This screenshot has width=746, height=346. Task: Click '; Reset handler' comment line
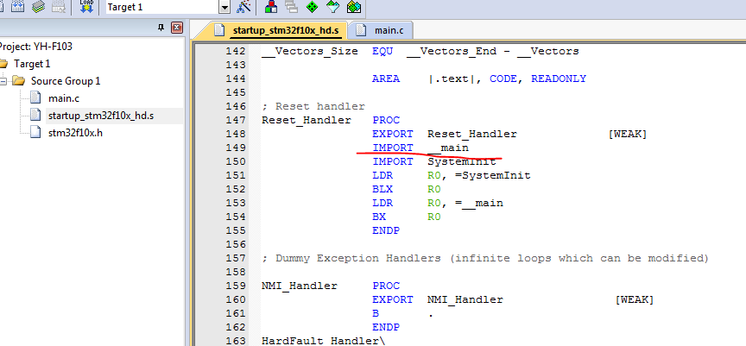[313, 106]
